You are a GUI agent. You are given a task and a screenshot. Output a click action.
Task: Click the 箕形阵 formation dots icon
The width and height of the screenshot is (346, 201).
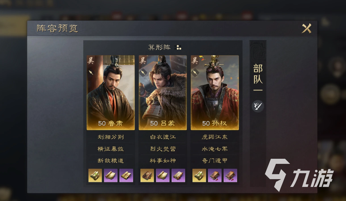point(178,47)
